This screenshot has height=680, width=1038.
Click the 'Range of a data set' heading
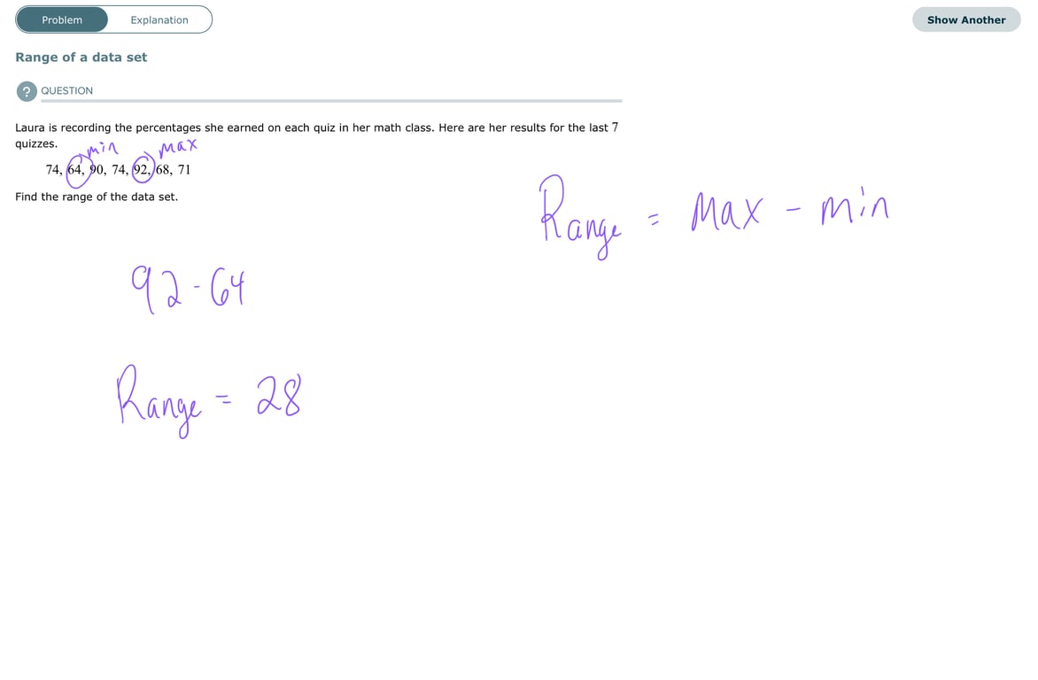pos(81,58)
